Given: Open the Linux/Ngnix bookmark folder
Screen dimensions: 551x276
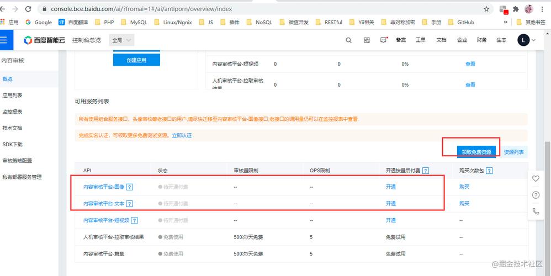Looking at the screenshot, I should (x=173, y=22).
